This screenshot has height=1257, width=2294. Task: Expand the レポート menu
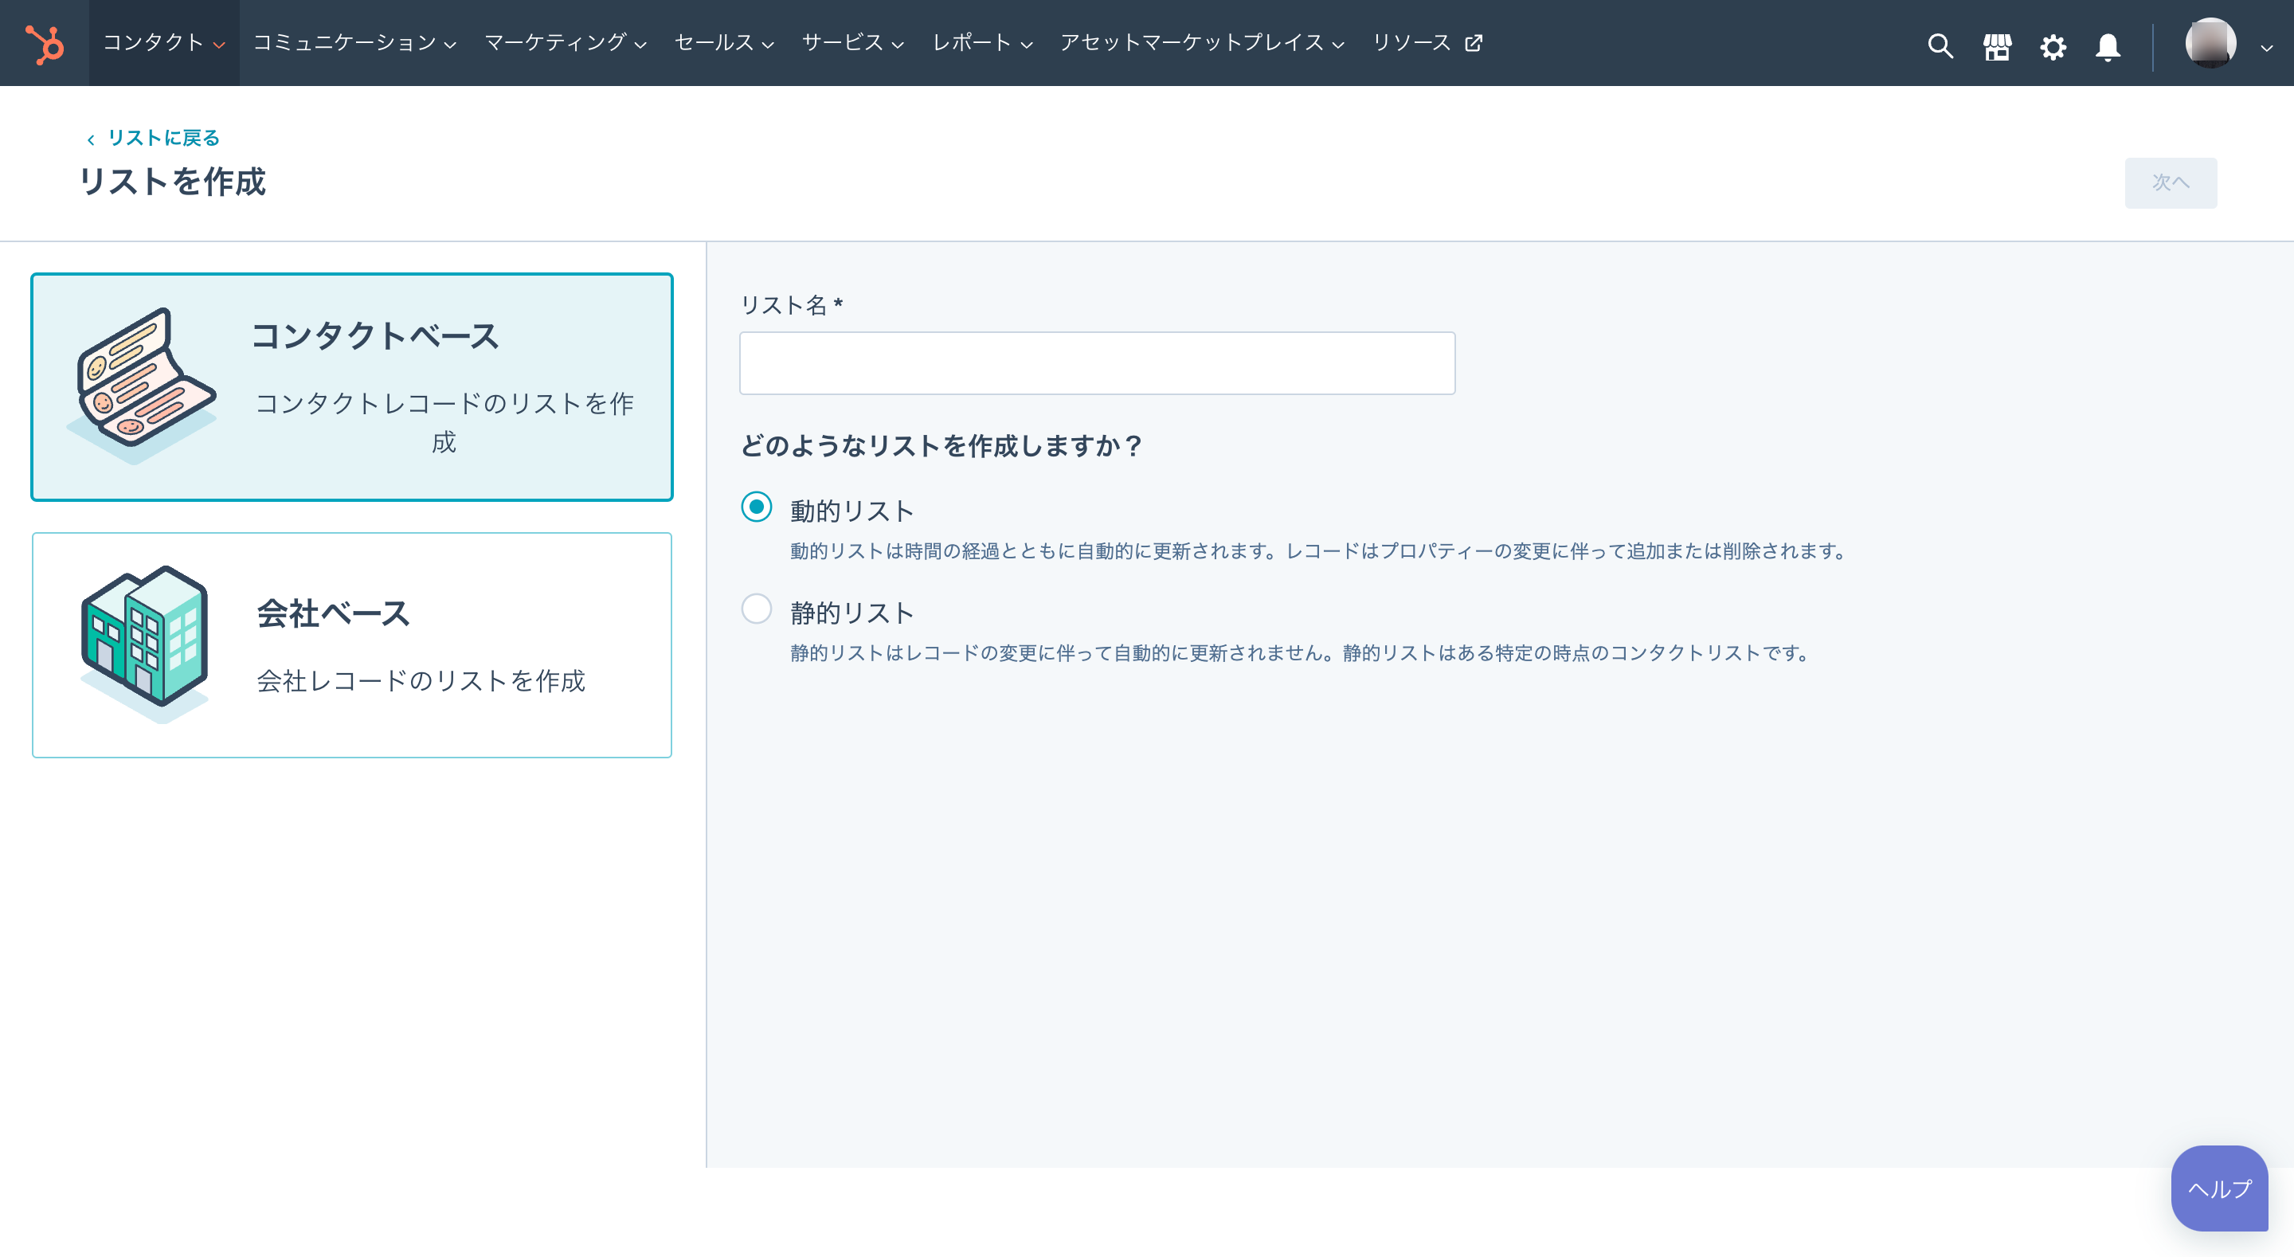pos(982,43)
